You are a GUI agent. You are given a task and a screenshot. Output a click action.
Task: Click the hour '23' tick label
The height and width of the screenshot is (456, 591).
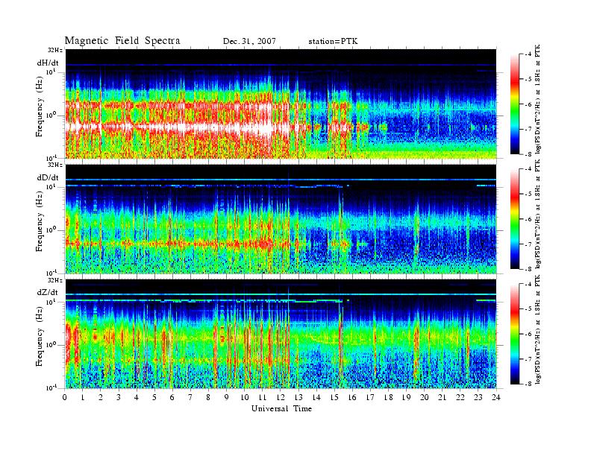pyautogui.click(x=478, y=397)
